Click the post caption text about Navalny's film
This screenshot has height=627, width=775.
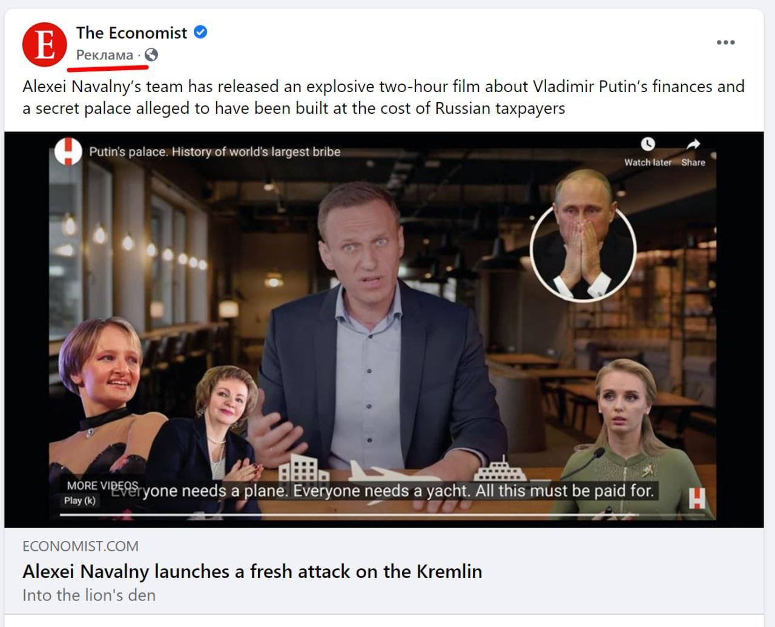383,97
